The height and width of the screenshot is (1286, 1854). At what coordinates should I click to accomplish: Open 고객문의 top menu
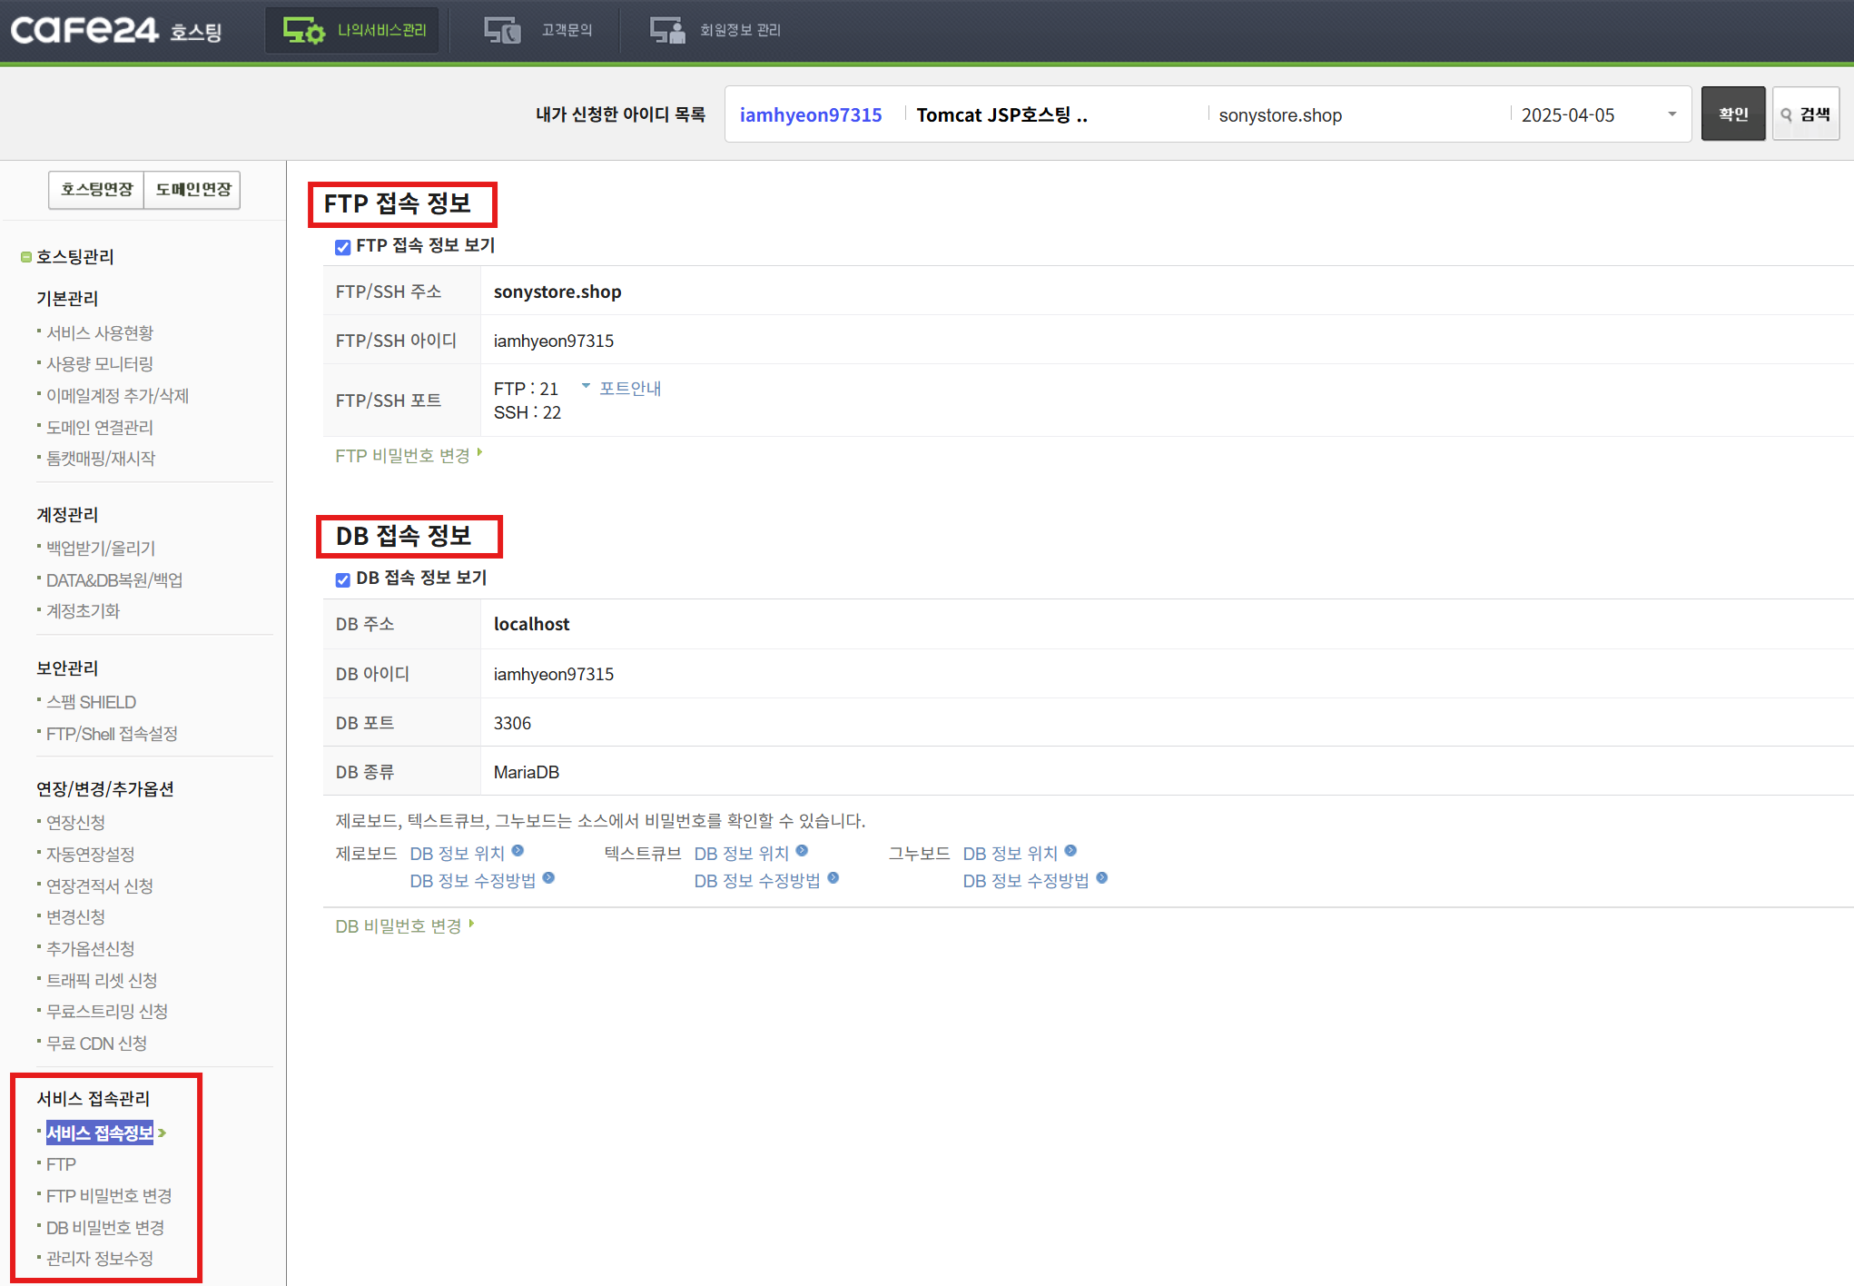point(567,30)
